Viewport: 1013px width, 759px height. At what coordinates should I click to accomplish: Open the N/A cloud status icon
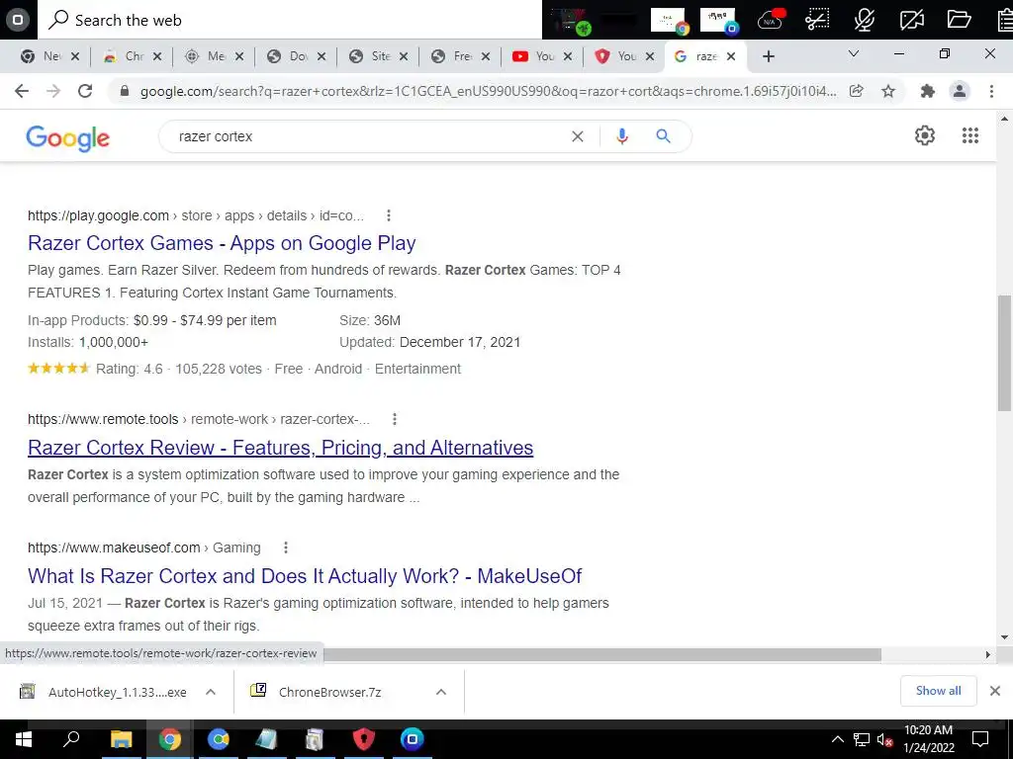pos(772,20)
